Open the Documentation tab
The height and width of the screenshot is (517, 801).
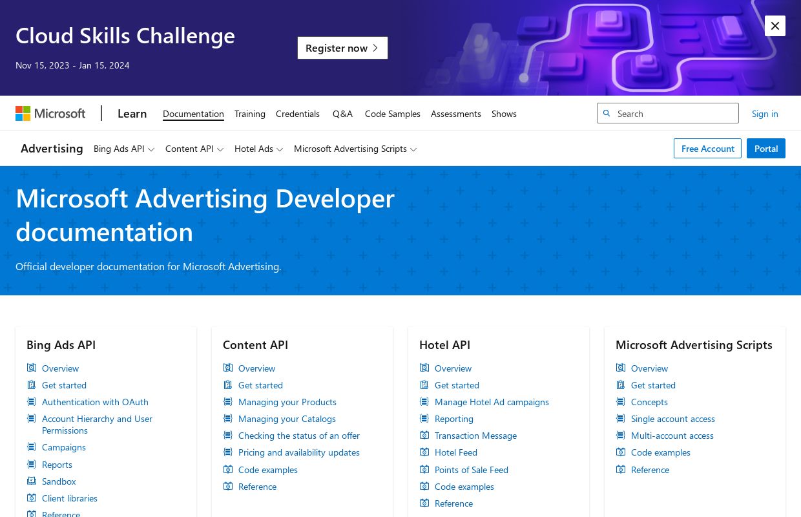click(193, 114)
